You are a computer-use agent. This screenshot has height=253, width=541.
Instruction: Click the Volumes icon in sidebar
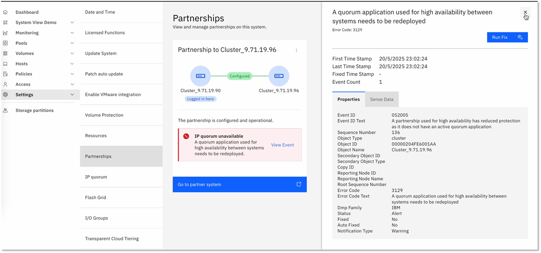pos(5,53)
